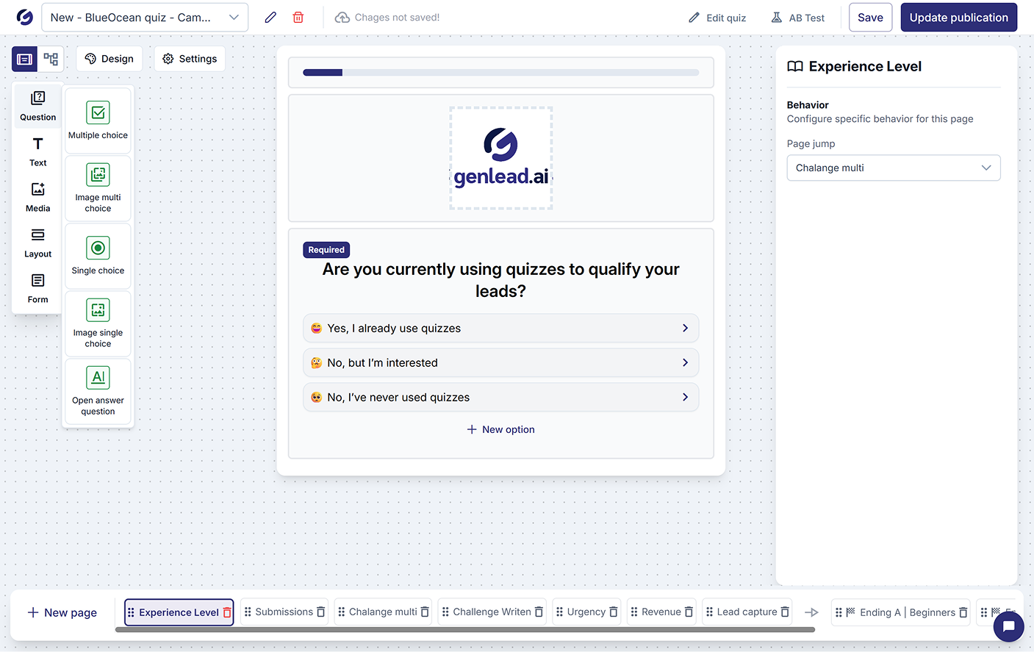The height and width of the screenshot is (652, 1034).
Task: Open the chat support bubble
Action: (1008, 626)
